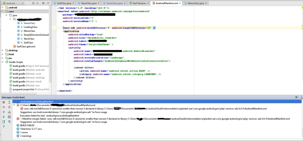Viewport: 303px width, 141px height.
Task: Open the Android project view dropdown
Action: click(12, 3)
